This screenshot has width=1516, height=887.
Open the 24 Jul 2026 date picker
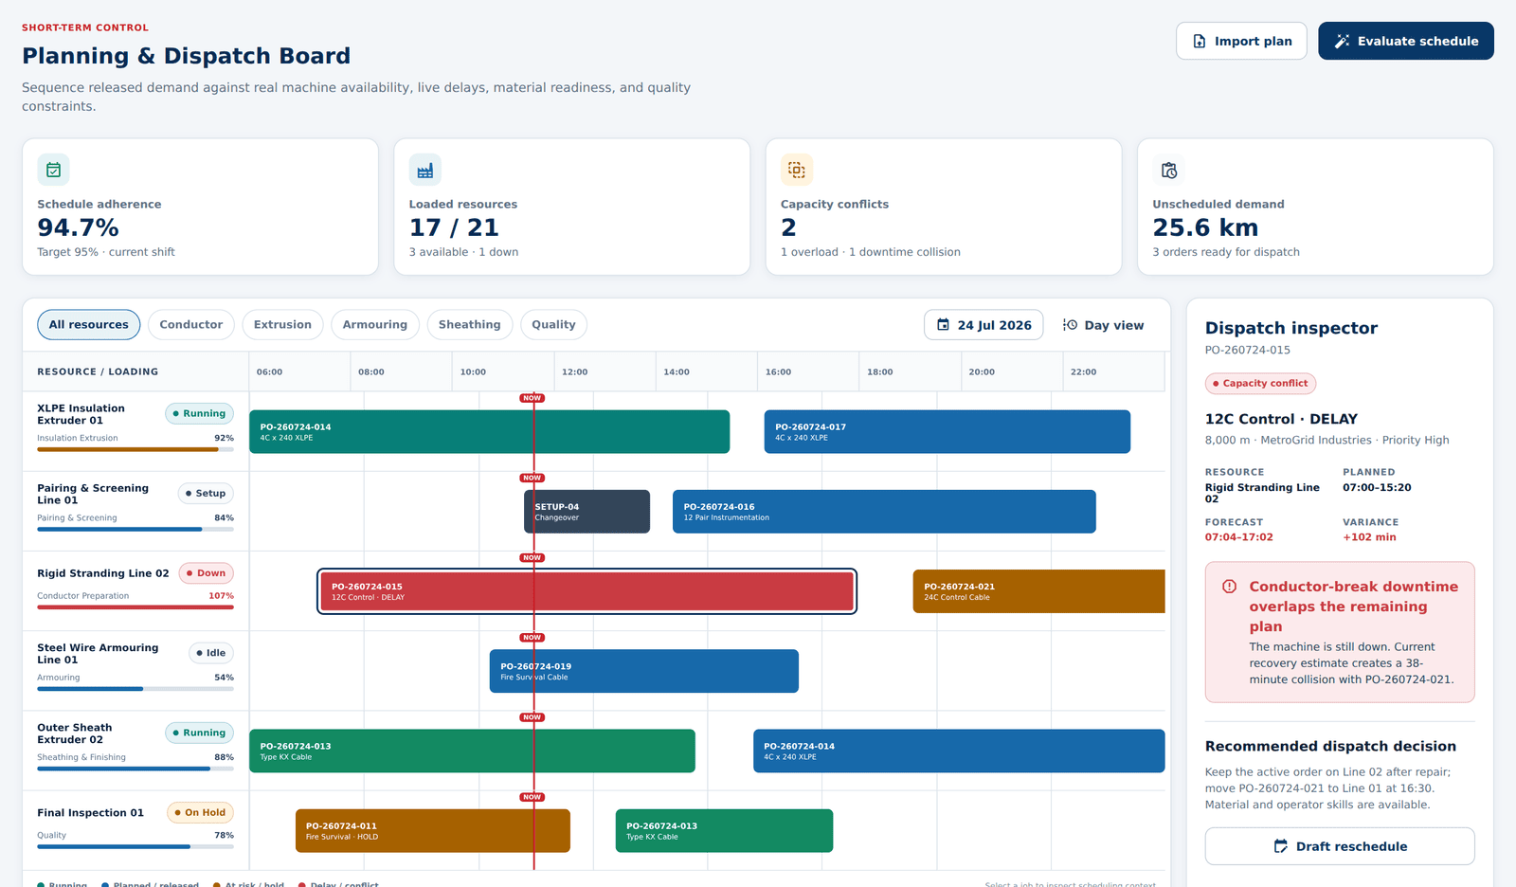[984, 325]
